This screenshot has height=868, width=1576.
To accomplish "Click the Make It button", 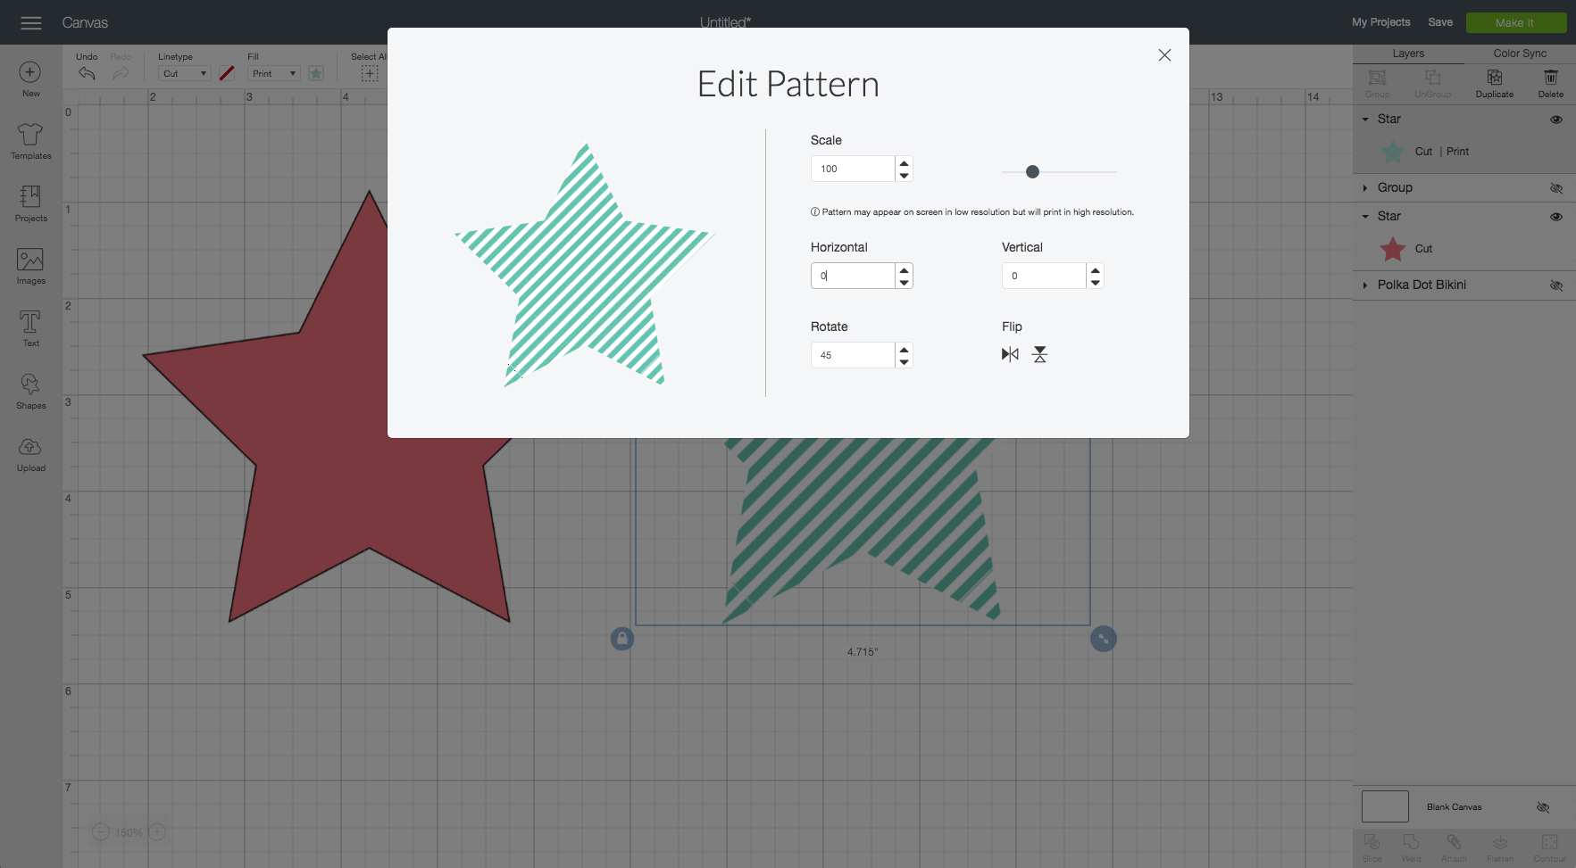I will [1515, 23].
